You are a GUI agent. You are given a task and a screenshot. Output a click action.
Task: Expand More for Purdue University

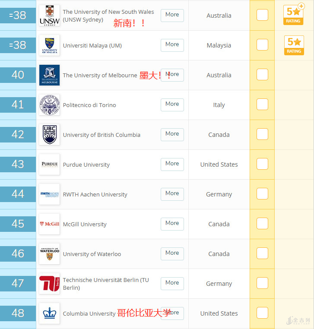tap(172, 164)
